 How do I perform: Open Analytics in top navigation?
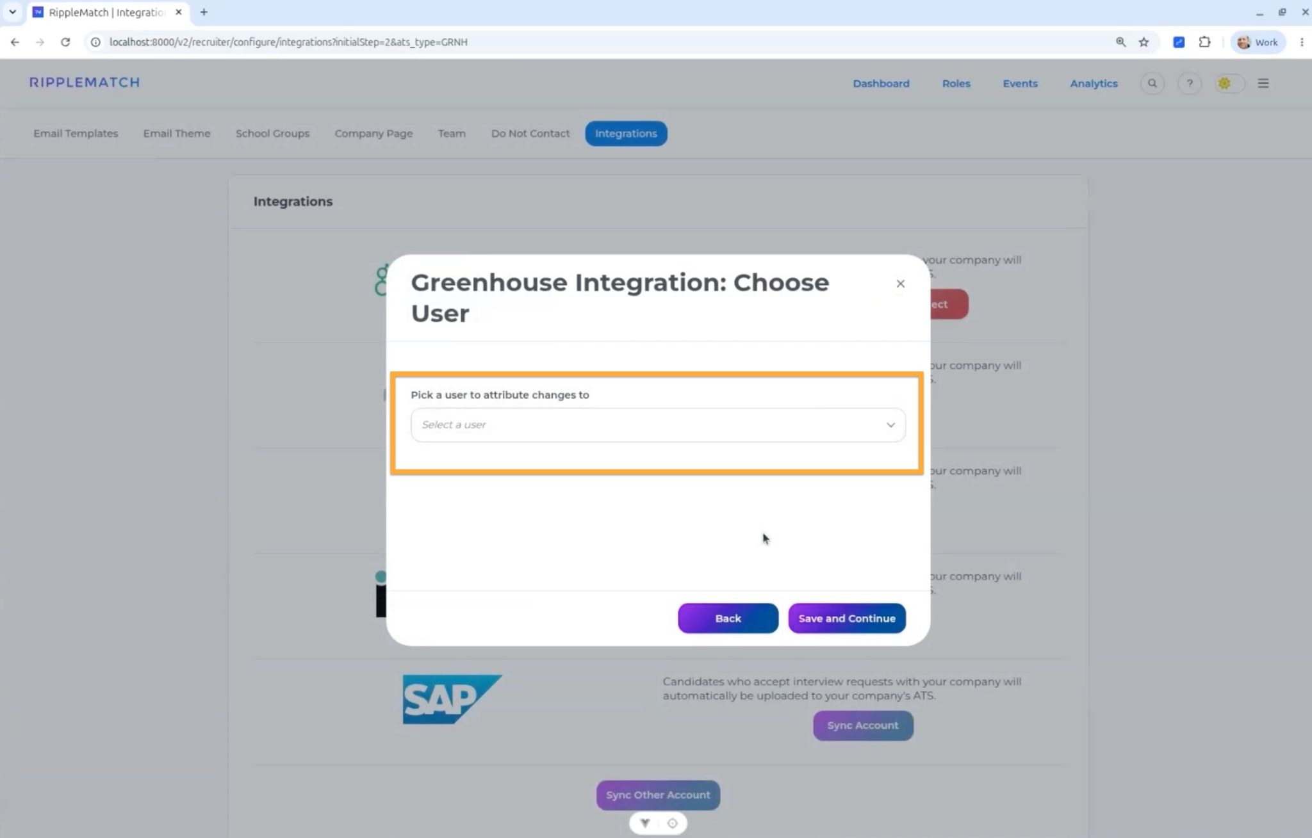1094,83
